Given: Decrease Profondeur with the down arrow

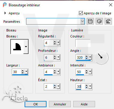Looking at the screenshot, I should tap(55, 59).
